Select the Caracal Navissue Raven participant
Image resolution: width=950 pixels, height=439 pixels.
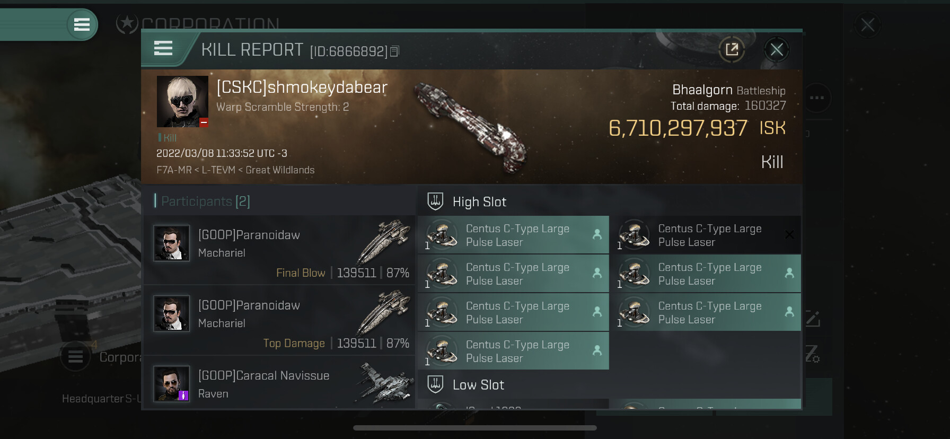(279, 383)
